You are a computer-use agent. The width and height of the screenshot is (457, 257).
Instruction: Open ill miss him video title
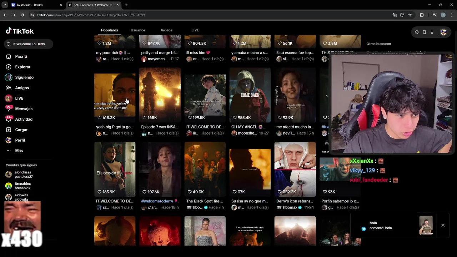point(198,53)
